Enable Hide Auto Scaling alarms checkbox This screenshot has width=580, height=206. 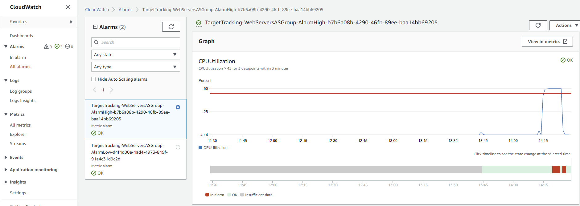click(93, 79)
